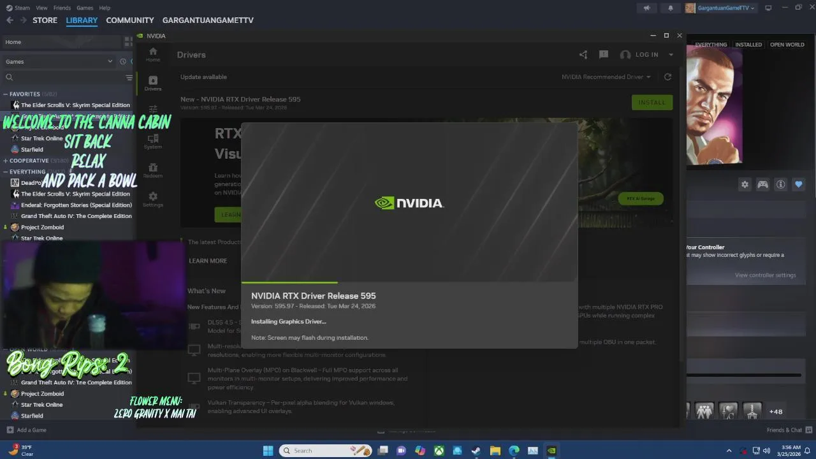Open Windows Start menu
Screen dimensions: 816x459
268,451
